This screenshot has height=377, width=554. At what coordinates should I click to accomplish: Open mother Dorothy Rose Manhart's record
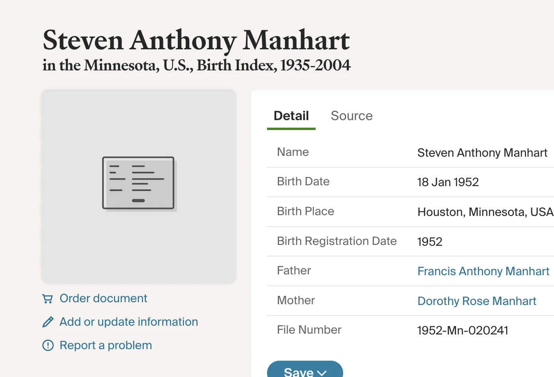(x=477, y=301)
